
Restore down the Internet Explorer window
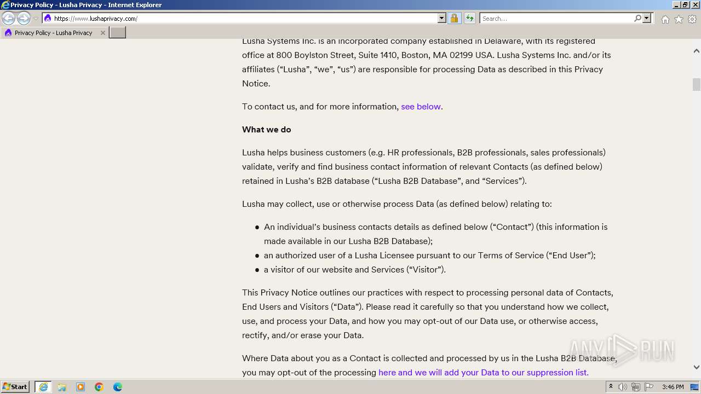pos(685,5)
